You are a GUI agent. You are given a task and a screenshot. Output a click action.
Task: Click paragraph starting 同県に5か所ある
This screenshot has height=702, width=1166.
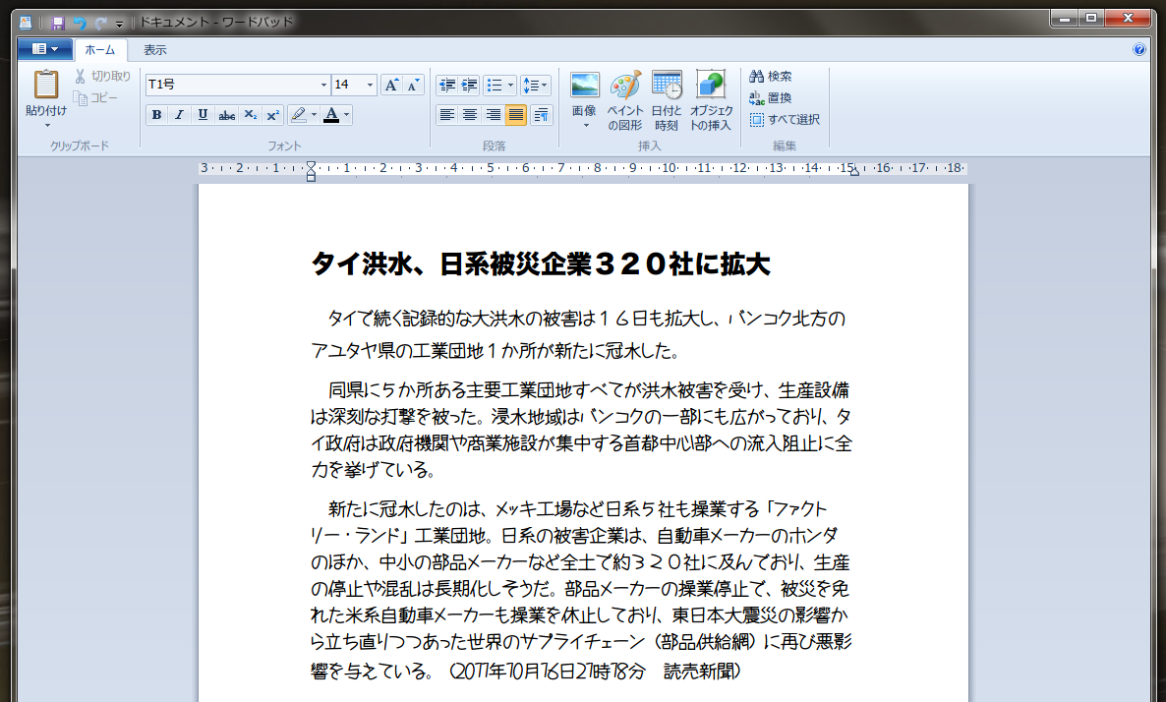click(x=581, y=430)
